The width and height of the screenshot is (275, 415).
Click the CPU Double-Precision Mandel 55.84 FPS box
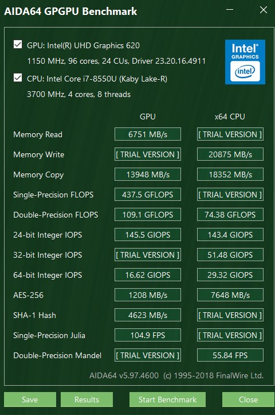(230, 355)
